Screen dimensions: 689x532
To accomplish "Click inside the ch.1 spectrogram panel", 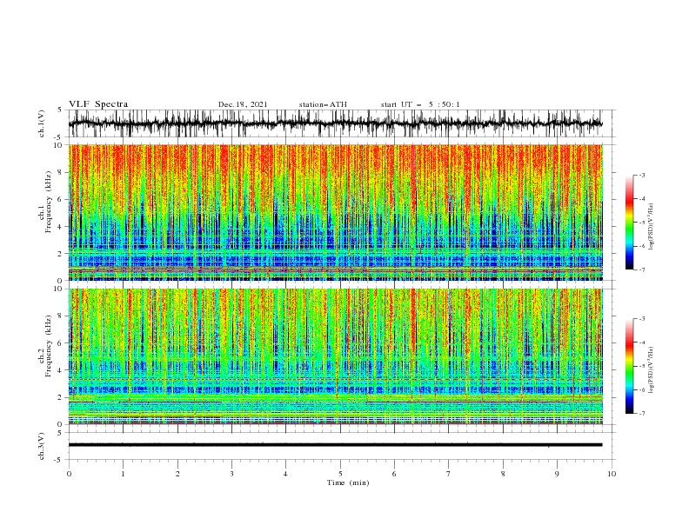I will tap(335, 212).
